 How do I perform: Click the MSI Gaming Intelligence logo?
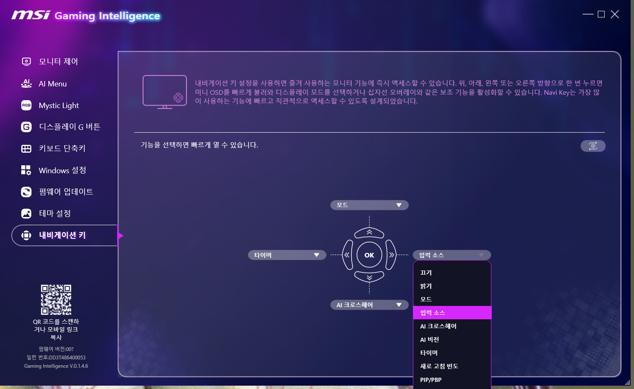86,15
